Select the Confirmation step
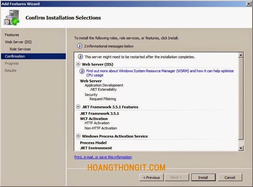The height and width of the screenshot is (187, 253). point(33,56)
